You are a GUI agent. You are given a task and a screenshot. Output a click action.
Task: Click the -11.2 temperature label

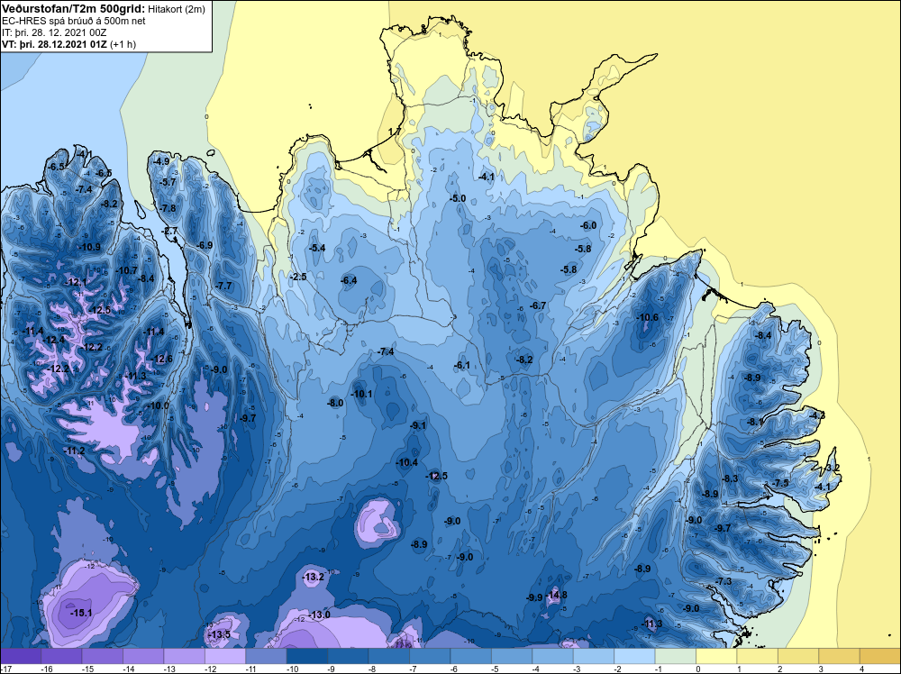click(x=75, y=451)
